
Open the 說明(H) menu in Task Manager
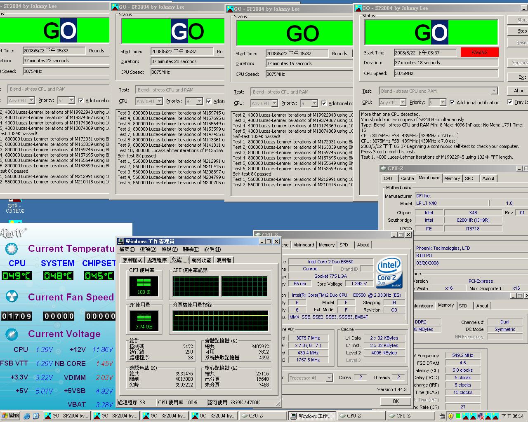click(x=212, y=249)
